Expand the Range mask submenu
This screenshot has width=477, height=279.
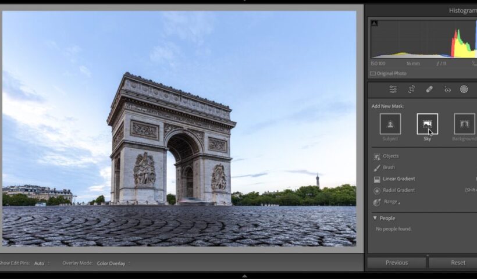pos(390,202)
